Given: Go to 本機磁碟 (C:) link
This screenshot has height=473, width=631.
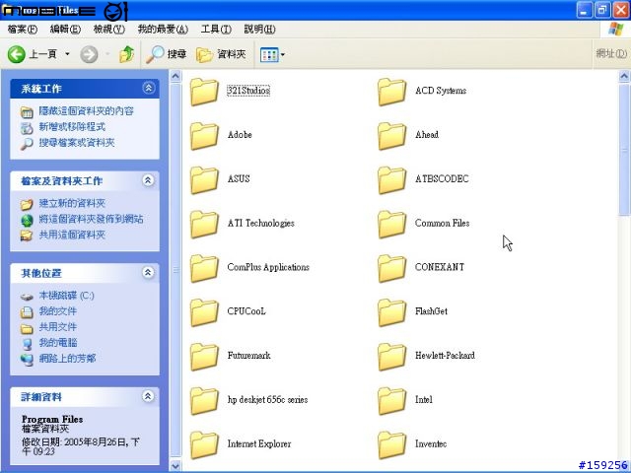Looking at the screenshot, I should click(x=66, y=296).
